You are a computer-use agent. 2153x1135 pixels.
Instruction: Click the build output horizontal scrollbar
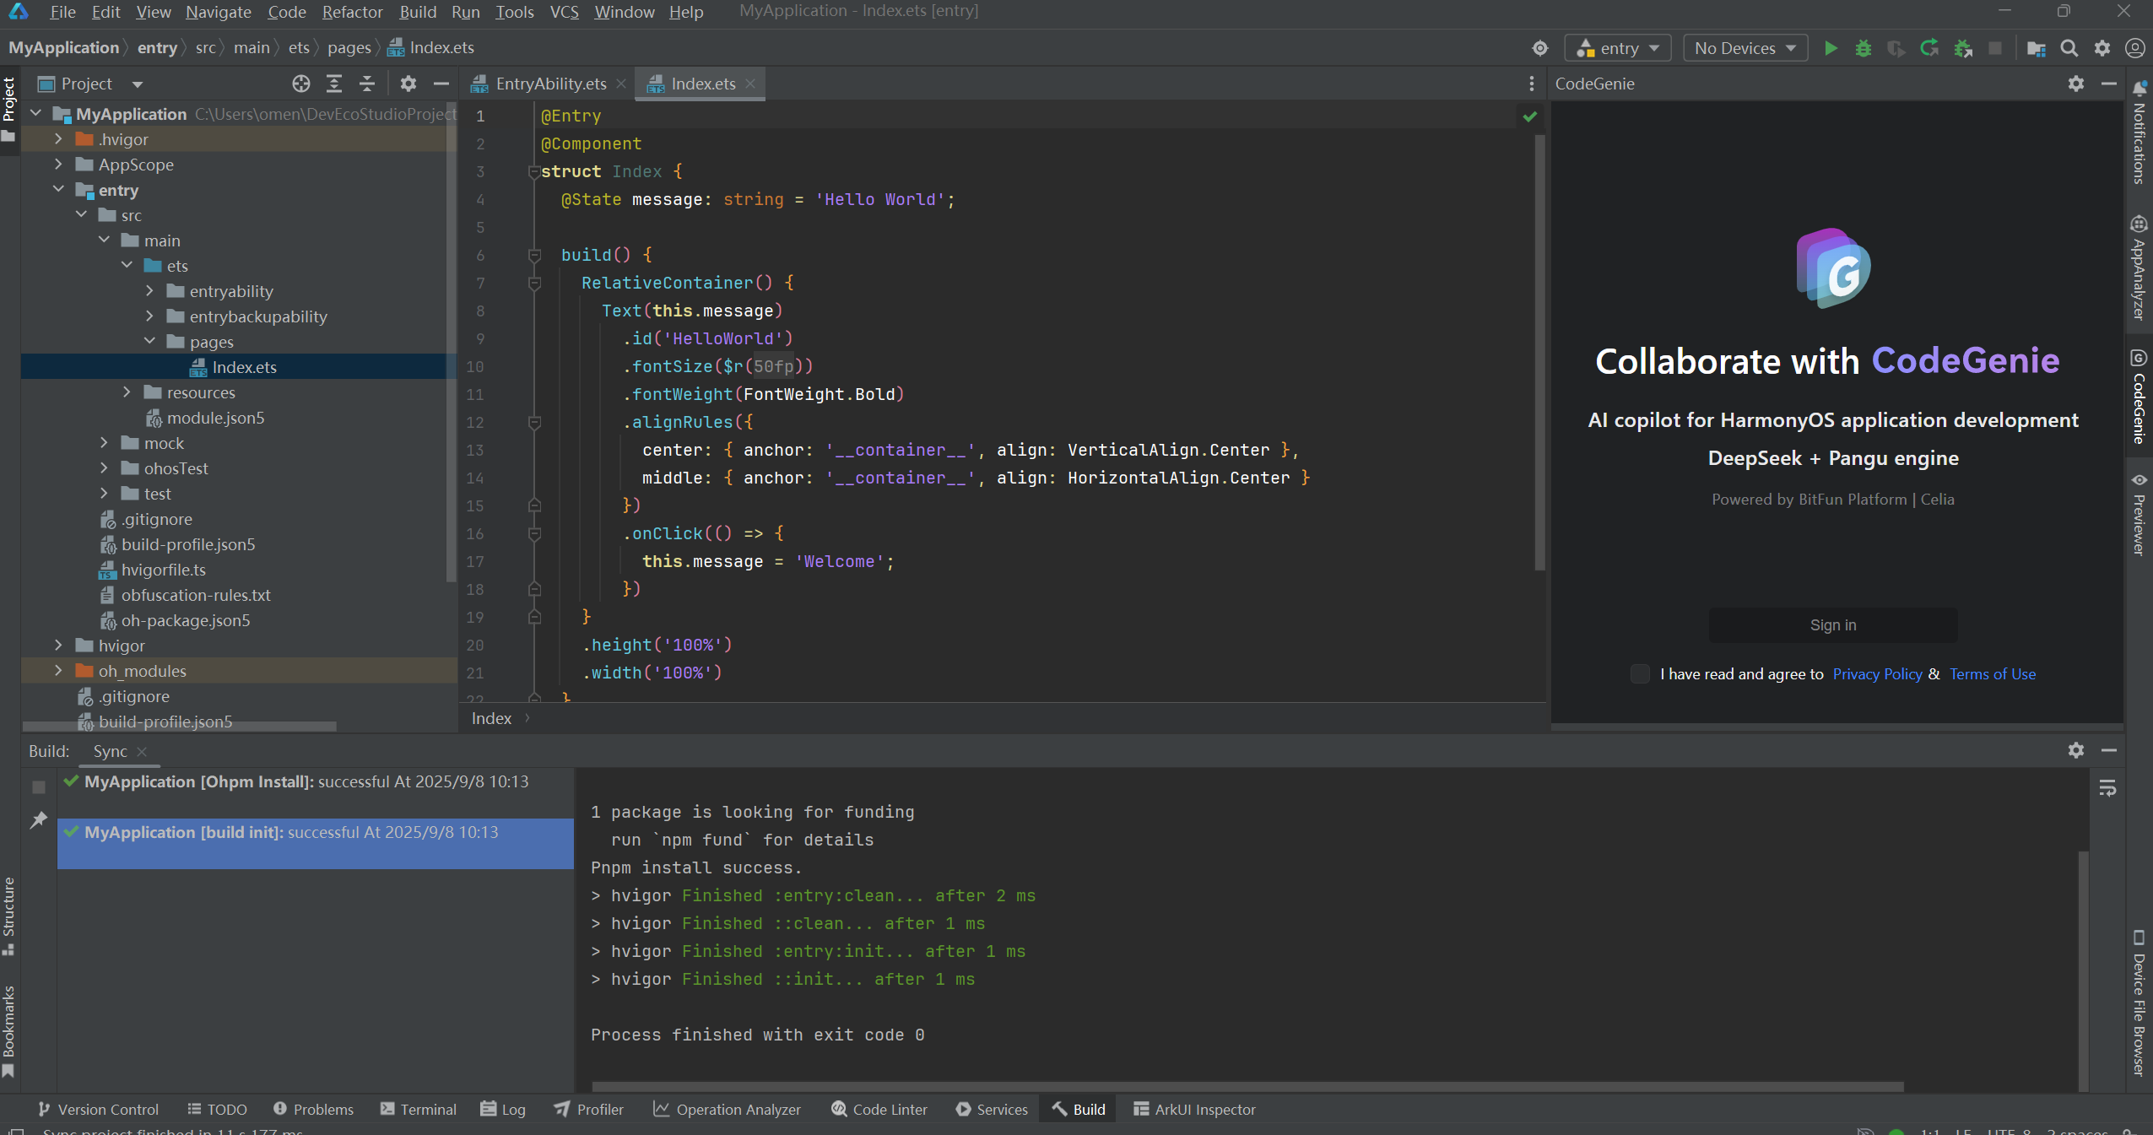click(x=1247, y=1086)
